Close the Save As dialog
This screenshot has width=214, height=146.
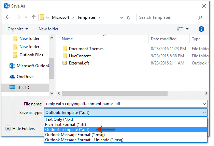pyautogui.click(x=204, y=6)
